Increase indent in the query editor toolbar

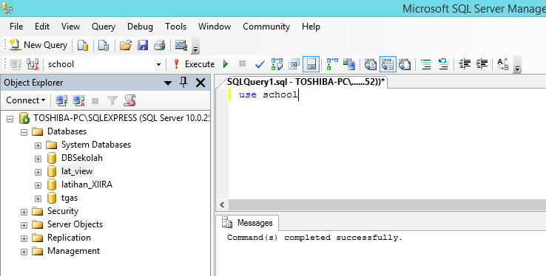click(482, 64)
